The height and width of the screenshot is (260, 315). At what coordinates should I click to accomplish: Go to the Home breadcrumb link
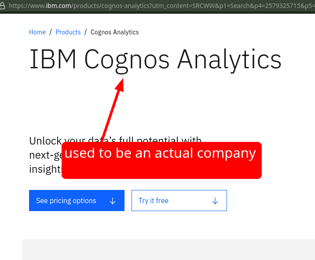(37, 32)
